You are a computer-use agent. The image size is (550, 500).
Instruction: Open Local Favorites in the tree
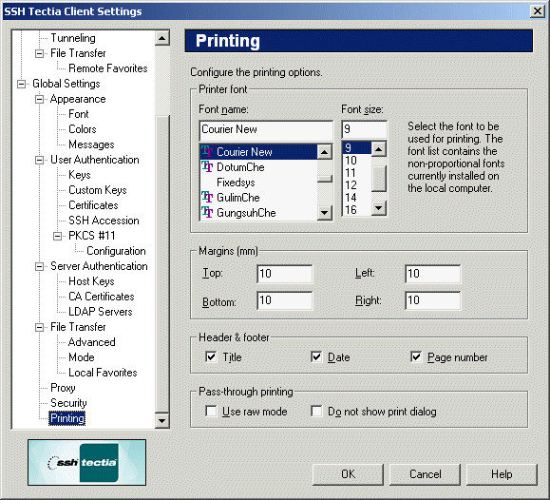103,373
